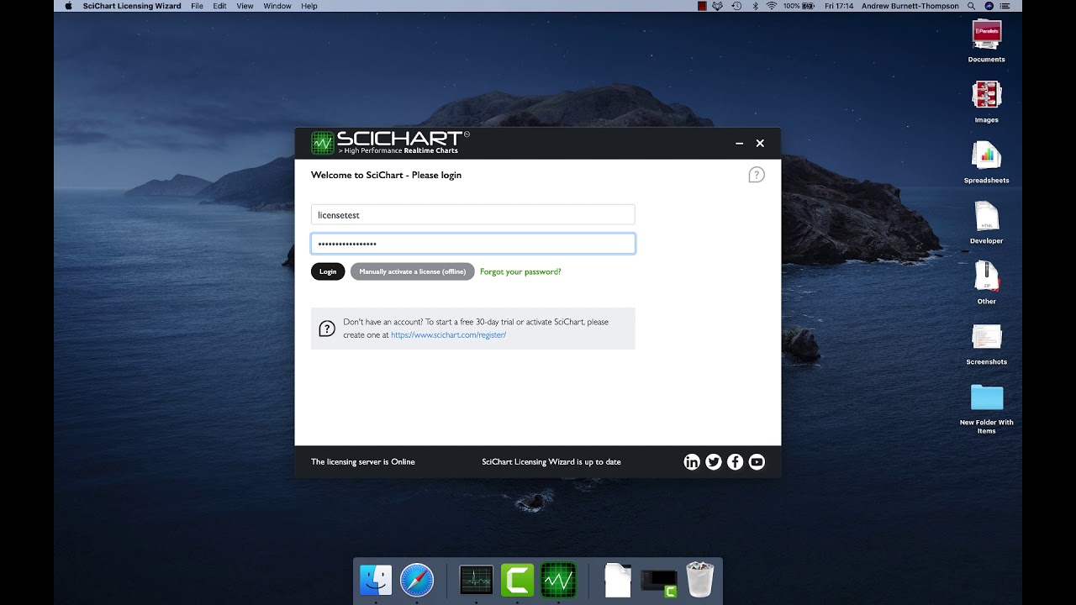Open the Trash in the Dock
Viewport: 1076px width, 605px height.
[x=699, y=580]
